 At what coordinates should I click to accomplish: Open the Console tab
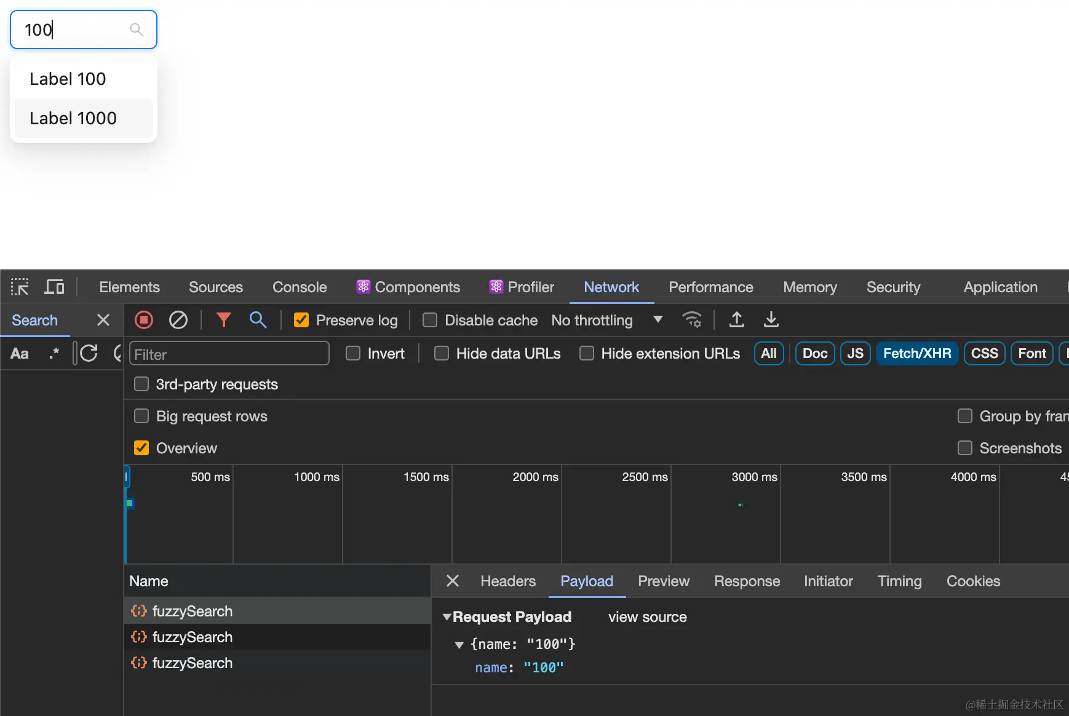[x=300, y=287]
